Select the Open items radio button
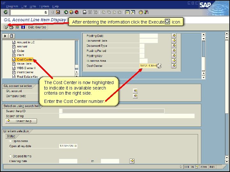 (11, 141)
